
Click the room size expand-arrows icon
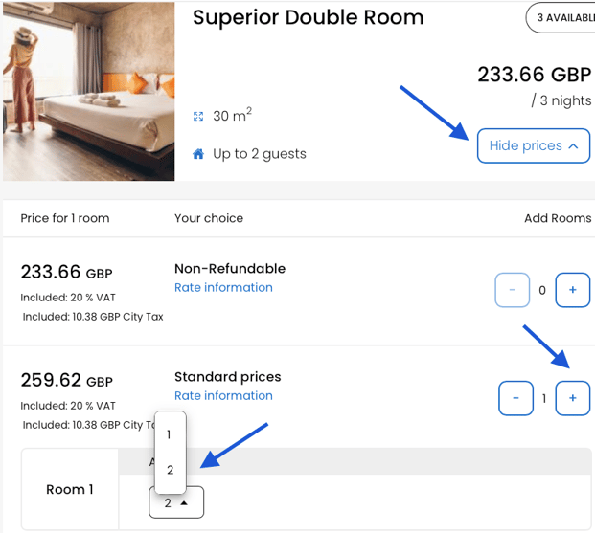(x=198, y=117)
